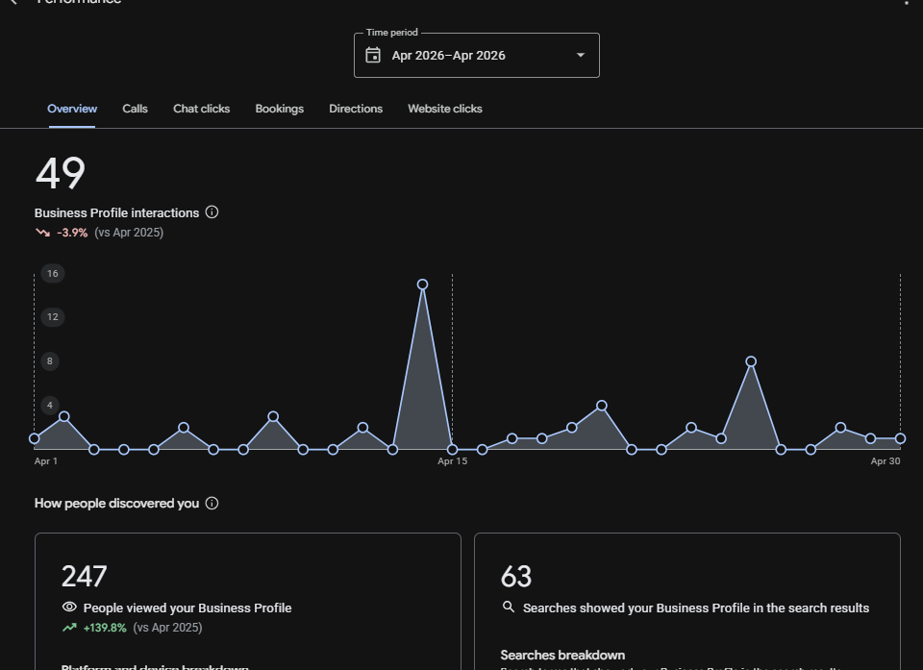Click the 49 interactions total
The height and width of the screenshot is (670, 923).
[60, 174]
